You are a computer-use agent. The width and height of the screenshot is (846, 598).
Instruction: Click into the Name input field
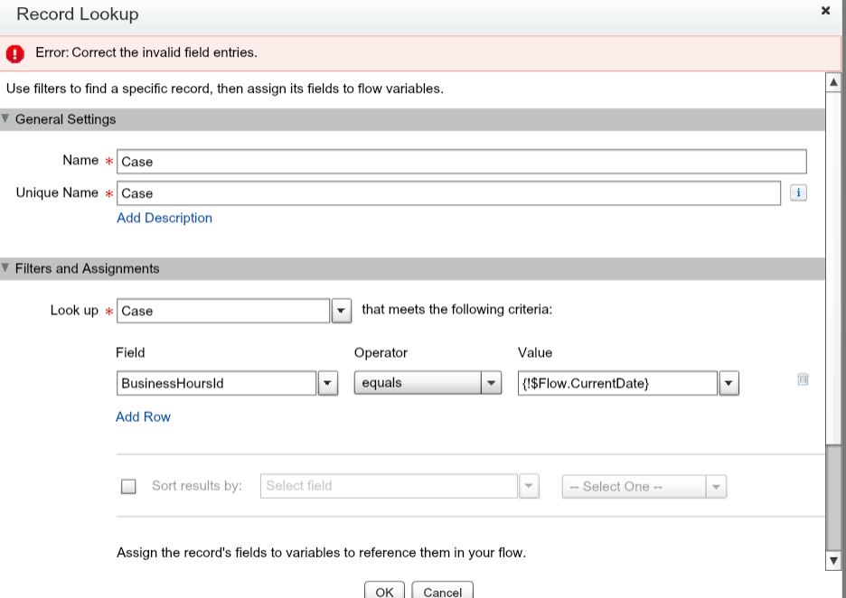[x=461, y=162]
